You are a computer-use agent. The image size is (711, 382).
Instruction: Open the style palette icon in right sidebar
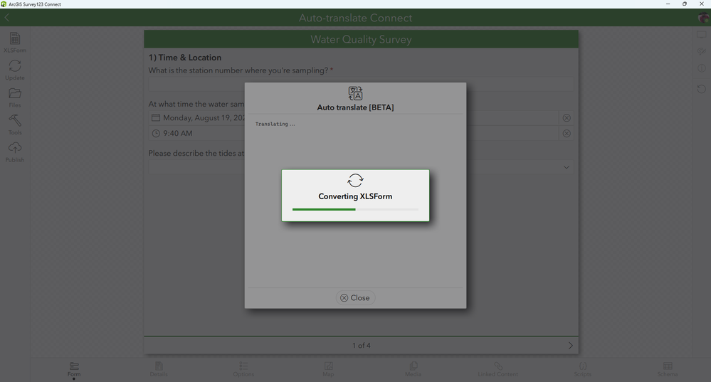coord(702,52)
